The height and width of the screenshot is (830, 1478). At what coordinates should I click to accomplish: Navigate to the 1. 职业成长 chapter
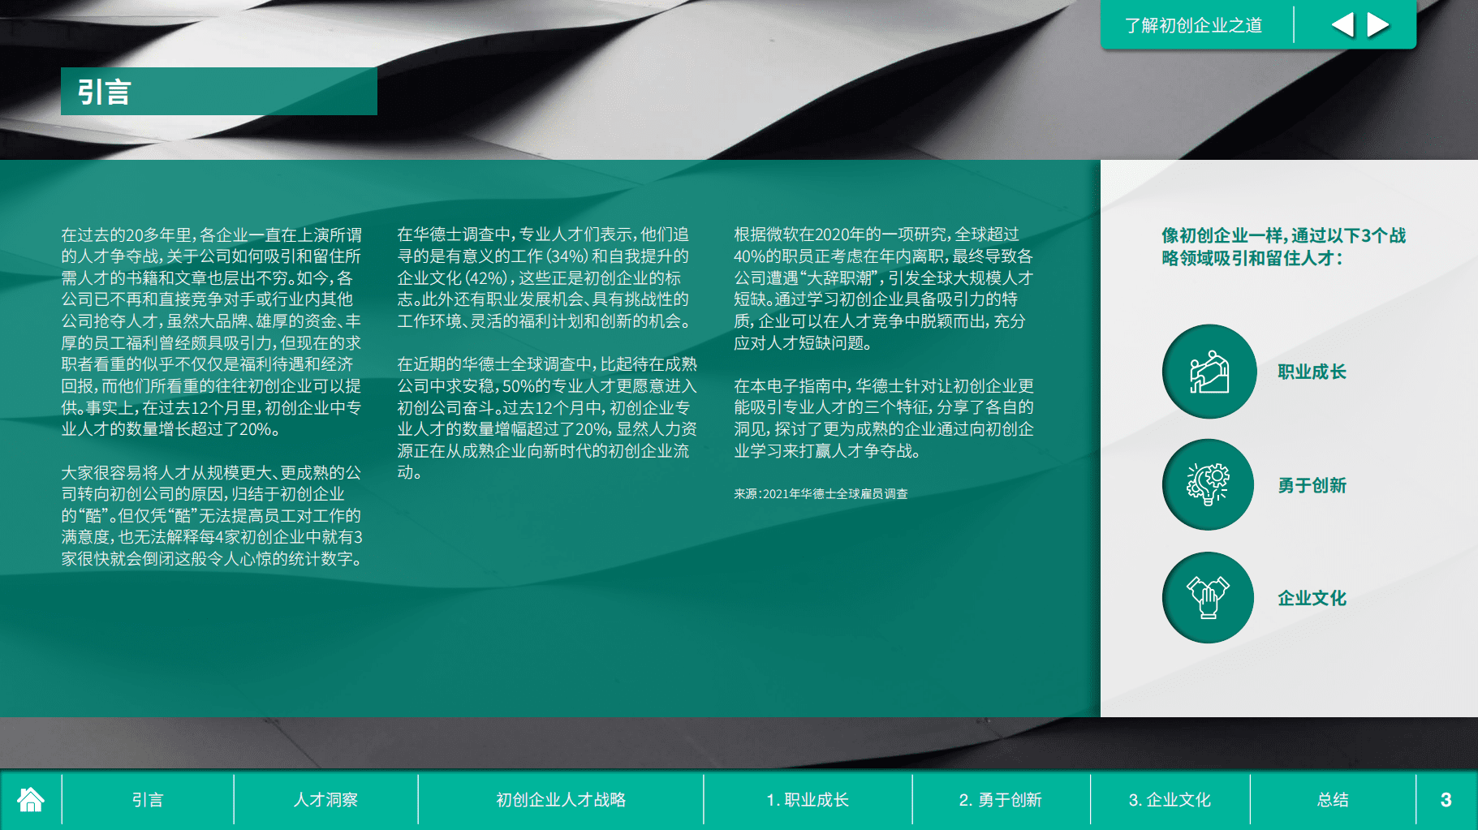[808, 800]
